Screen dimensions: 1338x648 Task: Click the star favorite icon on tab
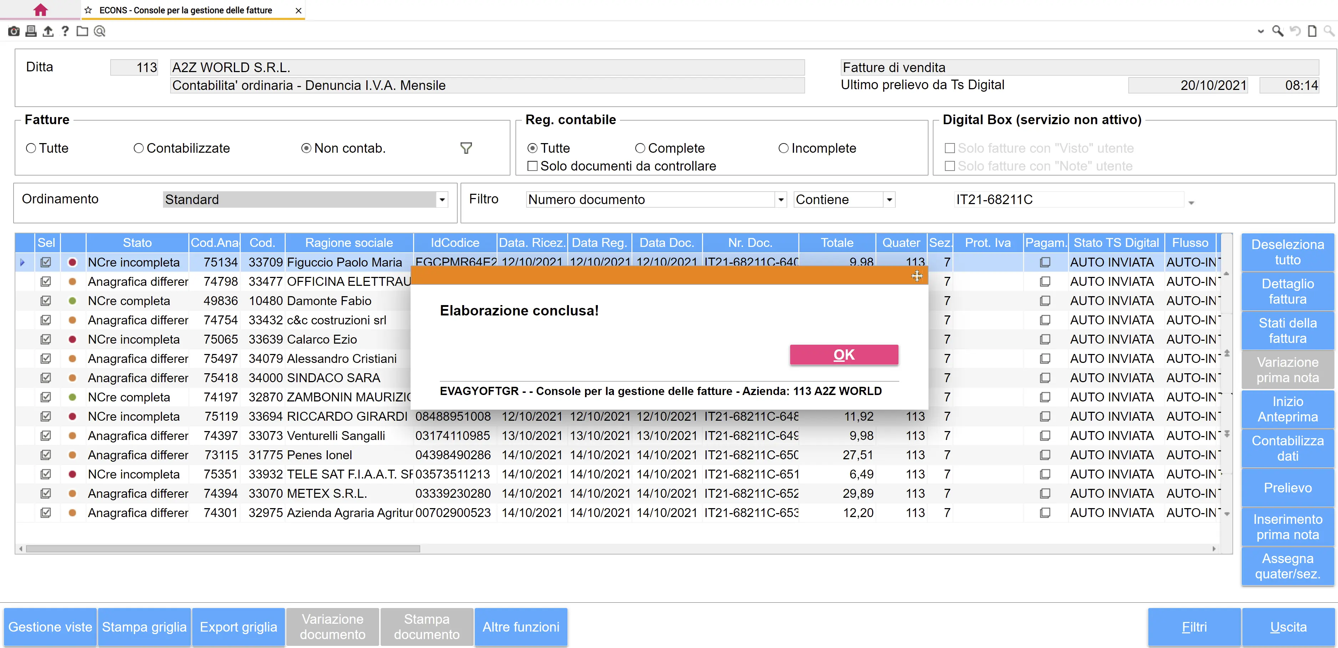88,10
